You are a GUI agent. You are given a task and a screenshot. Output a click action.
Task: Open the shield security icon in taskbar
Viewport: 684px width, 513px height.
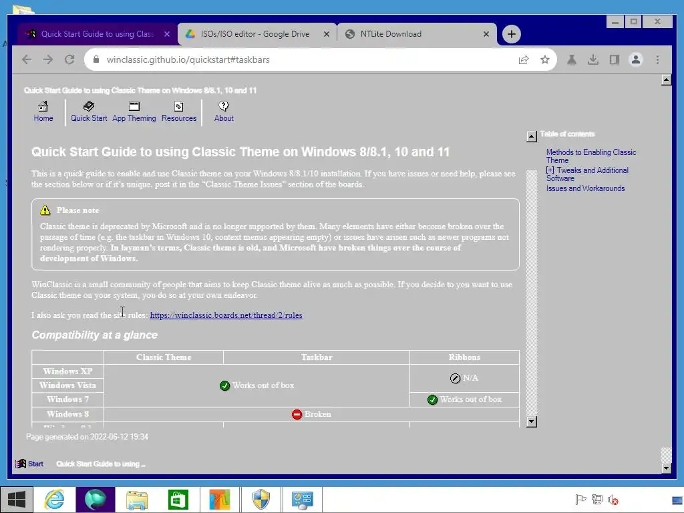(x=261, y=500)
